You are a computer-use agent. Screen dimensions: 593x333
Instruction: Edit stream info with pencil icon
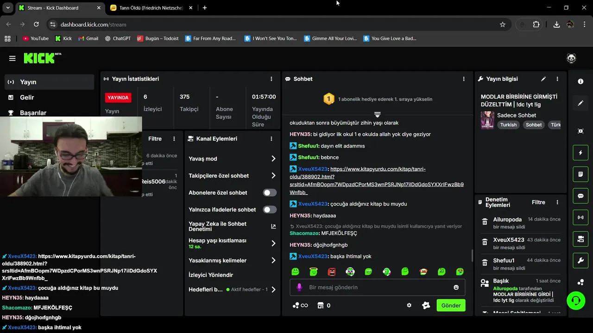[x=543, y=79]
